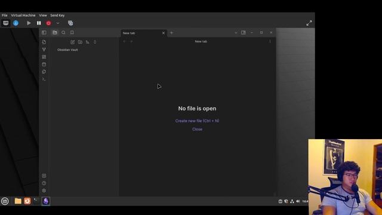Create new canvas from ribbon
382x215 pixels.
[44, 57]
